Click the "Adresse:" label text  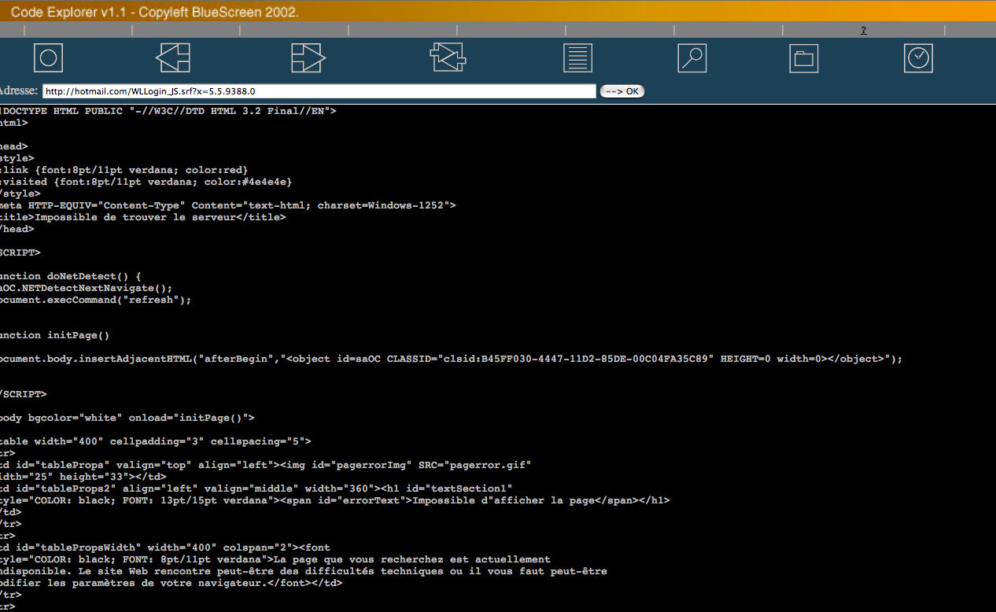(x=18, y=91)
